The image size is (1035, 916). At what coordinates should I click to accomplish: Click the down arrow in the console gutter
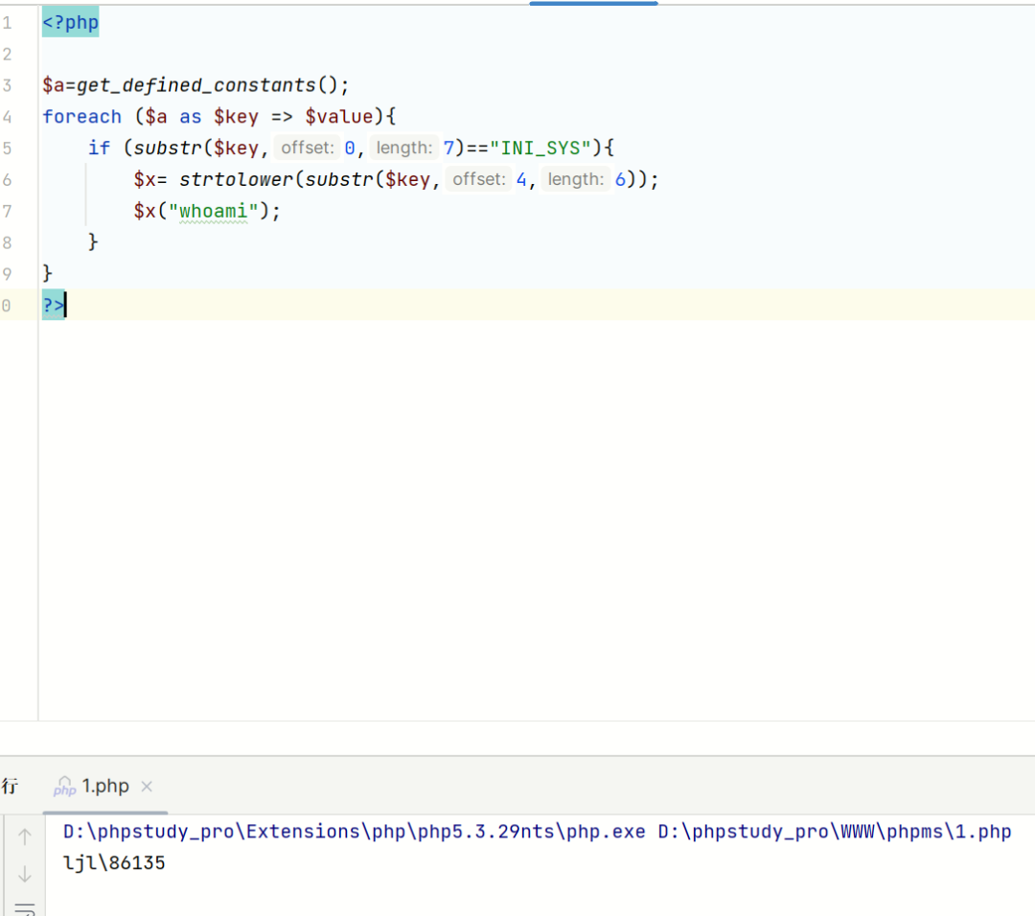coord(25,874)
